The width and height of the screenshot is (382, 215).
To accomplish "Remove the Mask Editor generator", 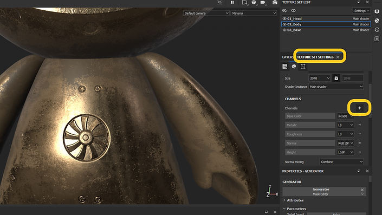I will [x=362, y=190].
